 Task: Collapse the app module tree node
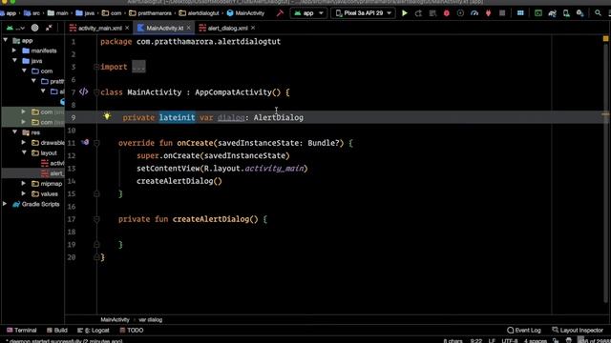(6, 40)
